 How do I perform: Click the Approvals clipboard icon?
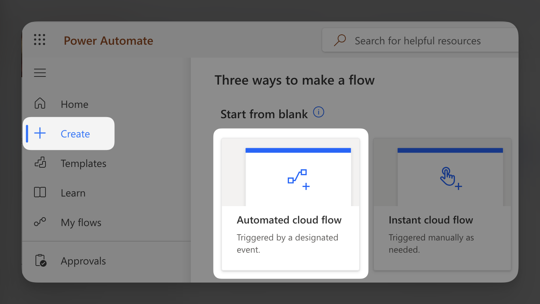coord(40,260)
